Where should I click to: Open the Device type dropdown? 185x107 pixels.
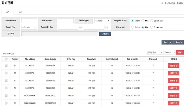tap(102, 21)
